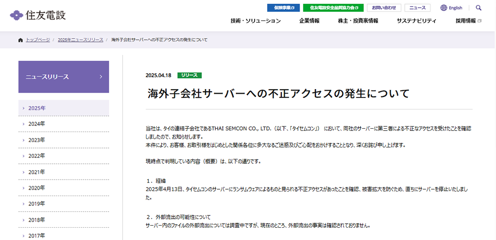Open 企業情報 menu
The width and height of the screenshot is (496, 240).
pyautogui.click(x=310, y=21)
